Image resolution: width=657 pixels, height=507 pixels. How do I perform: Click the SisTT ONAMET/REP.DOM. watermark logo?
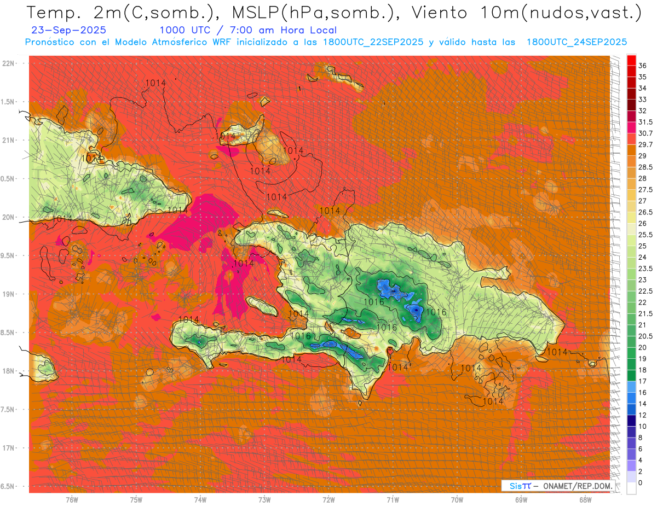pos(556,486)
